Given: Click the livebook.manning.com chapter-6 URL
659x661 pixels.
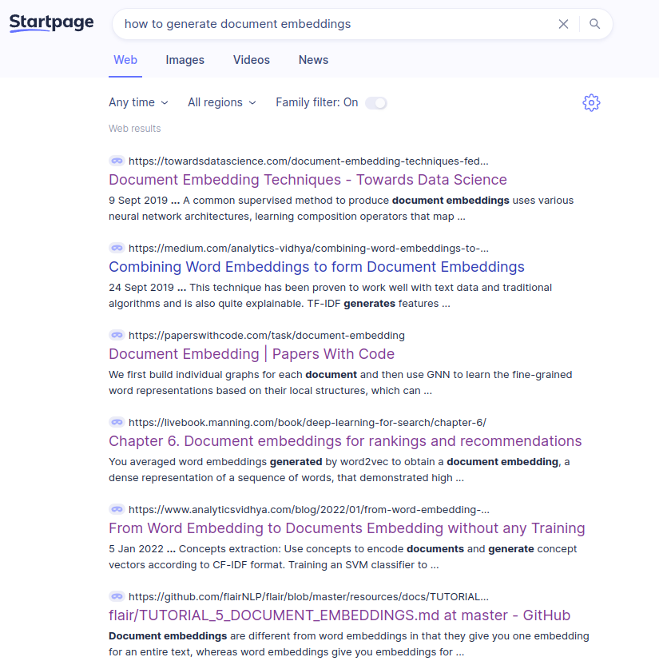Looking at the screenshot, I should (308, 422).
